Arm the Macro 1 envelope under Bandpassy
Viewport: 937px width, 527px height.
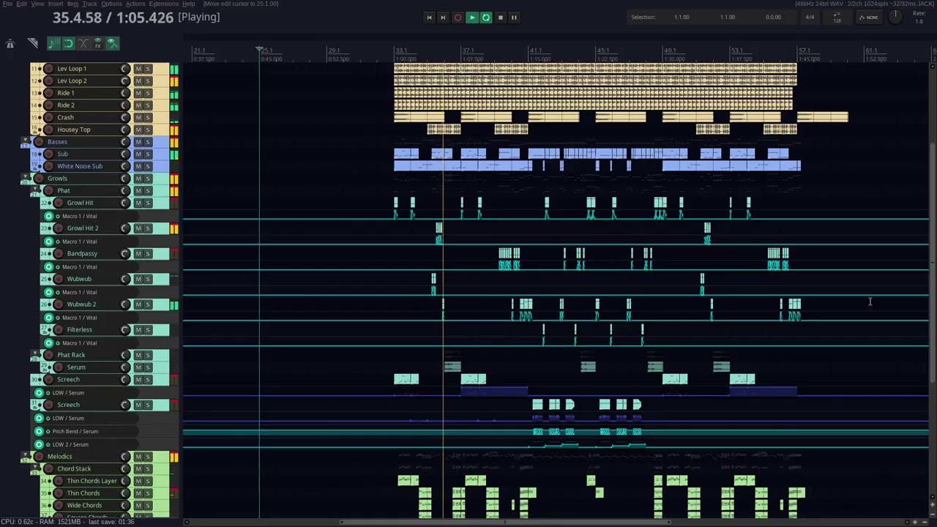[x=49, y=267]
